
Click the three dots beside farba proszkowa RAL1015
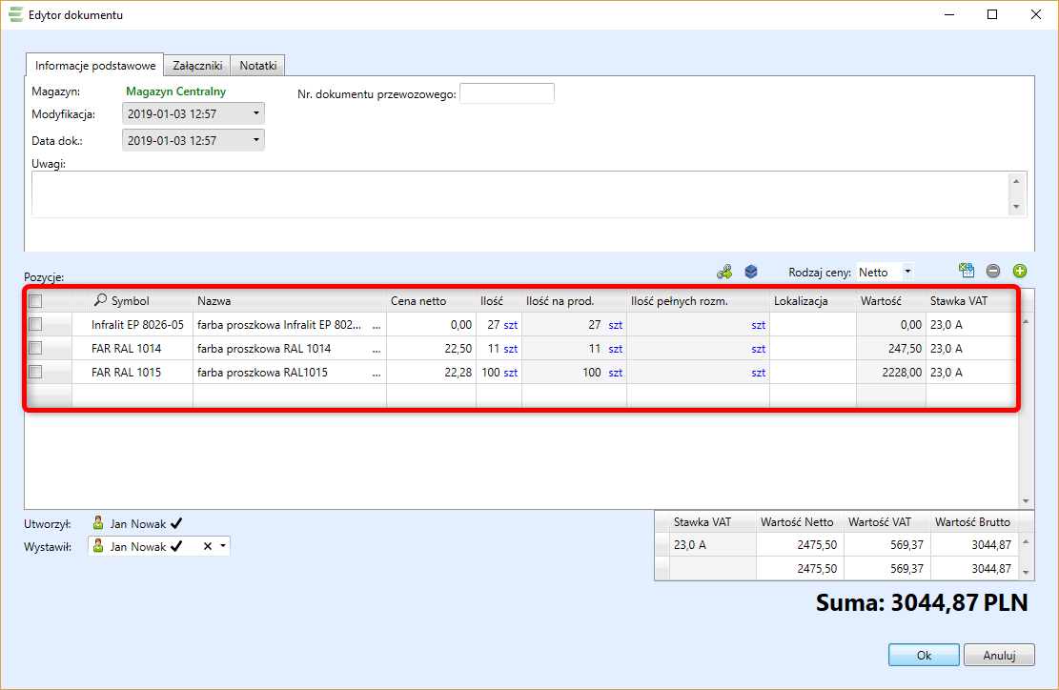click(x=377, y=374)
